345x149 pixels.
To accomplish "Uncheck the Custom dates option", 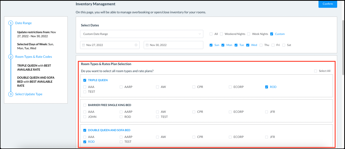I will coord(271,34).
